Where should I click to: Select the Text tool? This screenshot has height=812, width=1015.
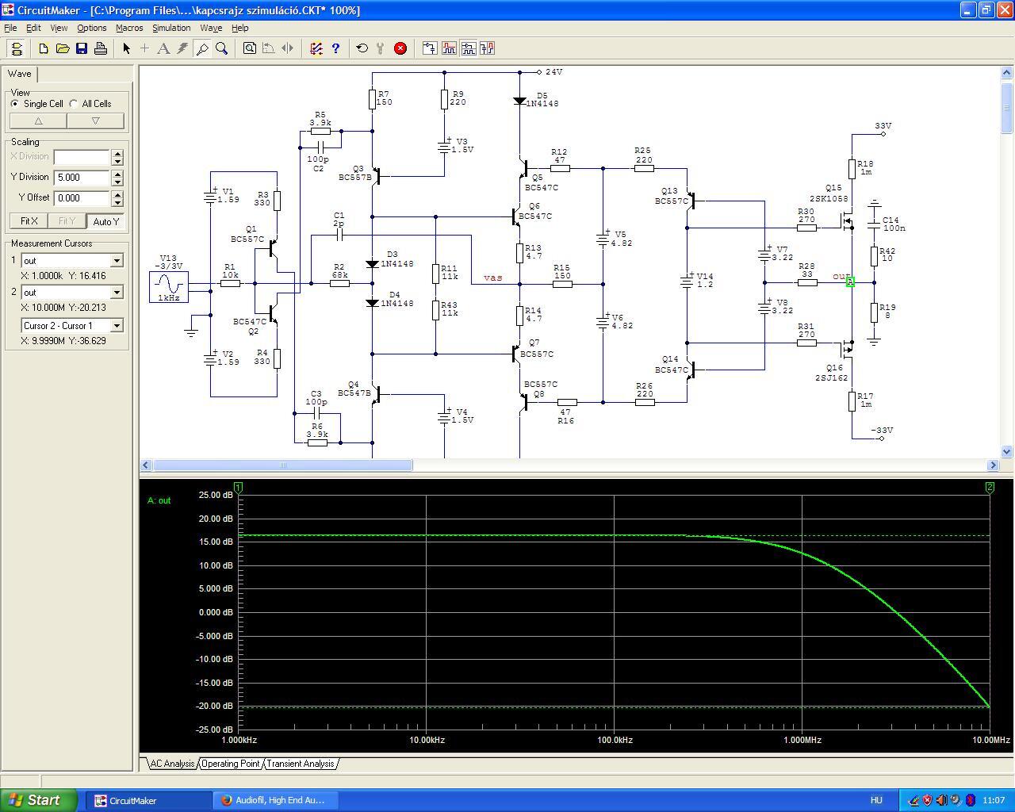[163, 48]
